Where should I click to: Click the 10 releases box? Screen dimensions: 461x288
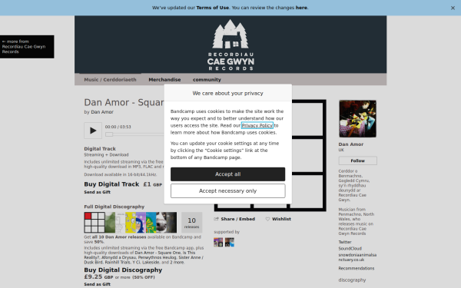point(191,223)
